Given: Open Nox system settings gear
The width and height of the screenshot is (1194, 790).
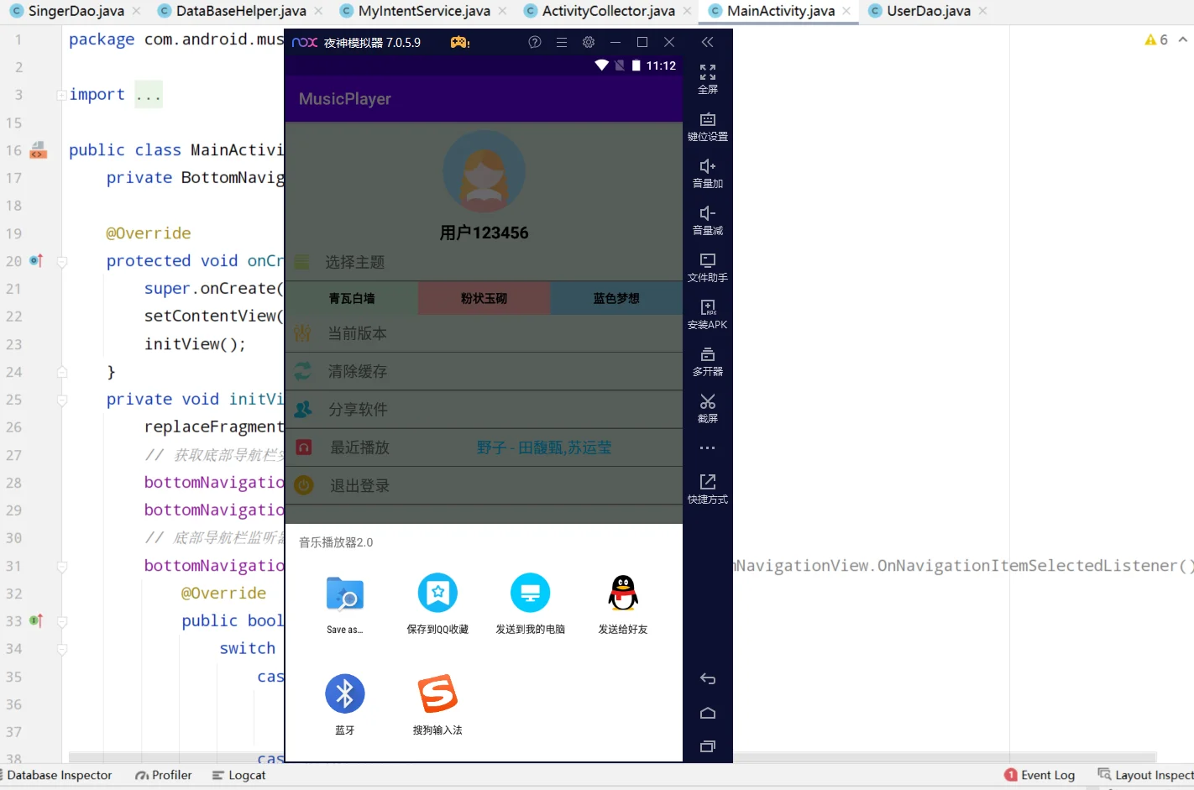Looking at the screenshot, I should [x=589, y=42].
